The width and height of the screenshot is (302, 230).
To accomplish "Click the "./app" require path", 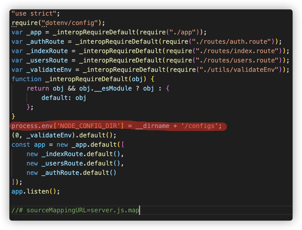I will [183, 32].
